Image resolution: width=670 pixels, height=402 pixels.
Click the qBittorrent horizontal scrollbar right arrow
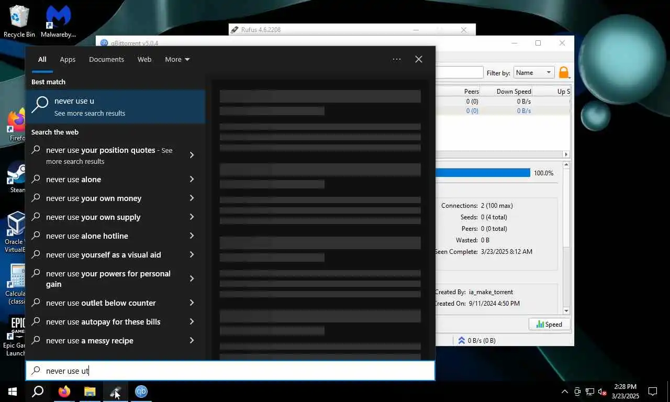pyautogui.click(x=566, y=154)
